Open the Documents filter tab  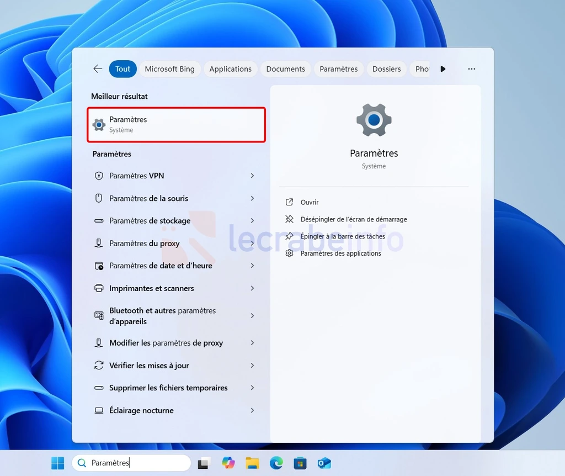click(x=285, y=69)
